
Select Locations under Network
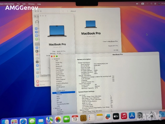tap(60, 112)
